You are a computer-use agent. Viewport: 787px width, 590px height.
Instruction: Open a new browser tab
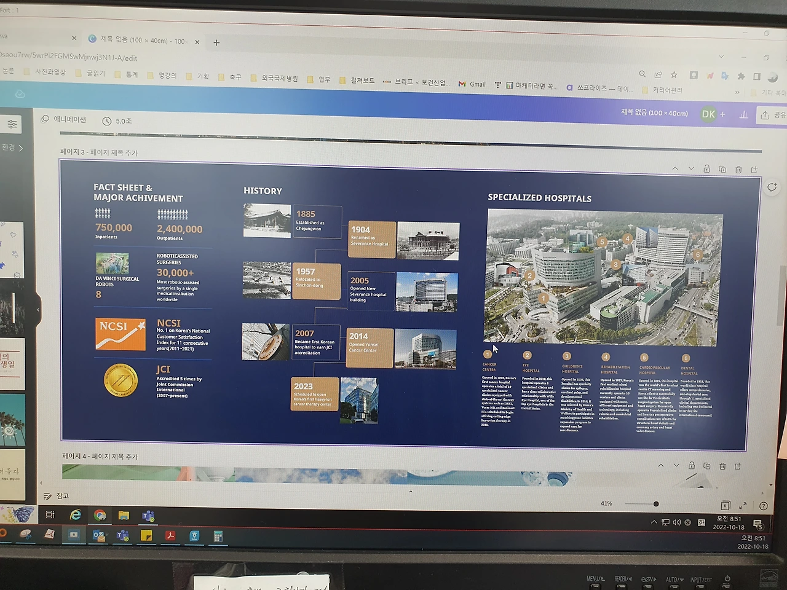tap(216, 42)
